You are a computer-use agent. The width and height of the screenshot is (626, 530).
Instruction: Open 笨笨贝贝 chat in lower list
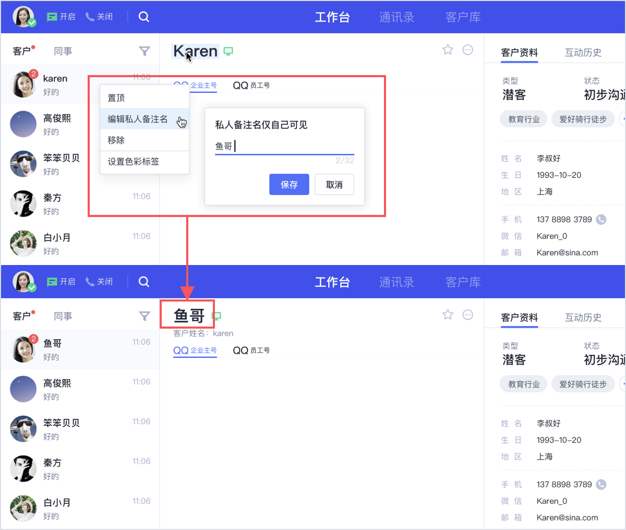point(80,429)
